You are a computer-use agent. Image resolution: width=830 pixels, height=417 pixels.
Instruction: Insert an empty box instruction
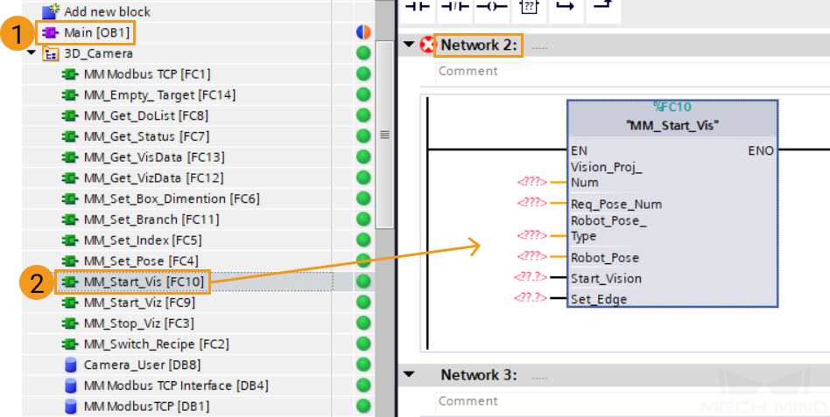tap(528, 9)
